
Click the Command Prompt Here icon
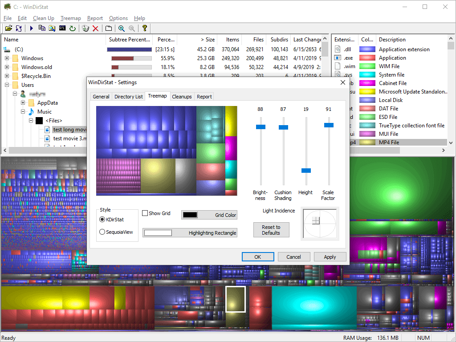pyautogui.click(x=62, y=28)
